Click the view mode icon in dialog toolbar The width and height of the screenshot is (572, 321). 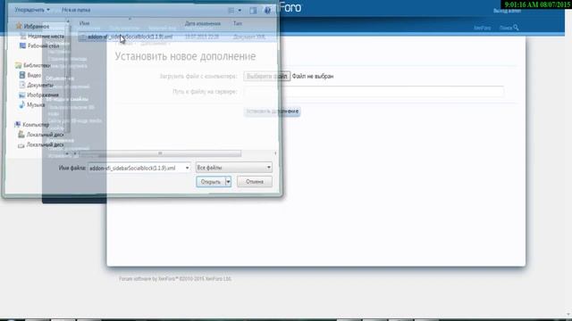(231, 10)
